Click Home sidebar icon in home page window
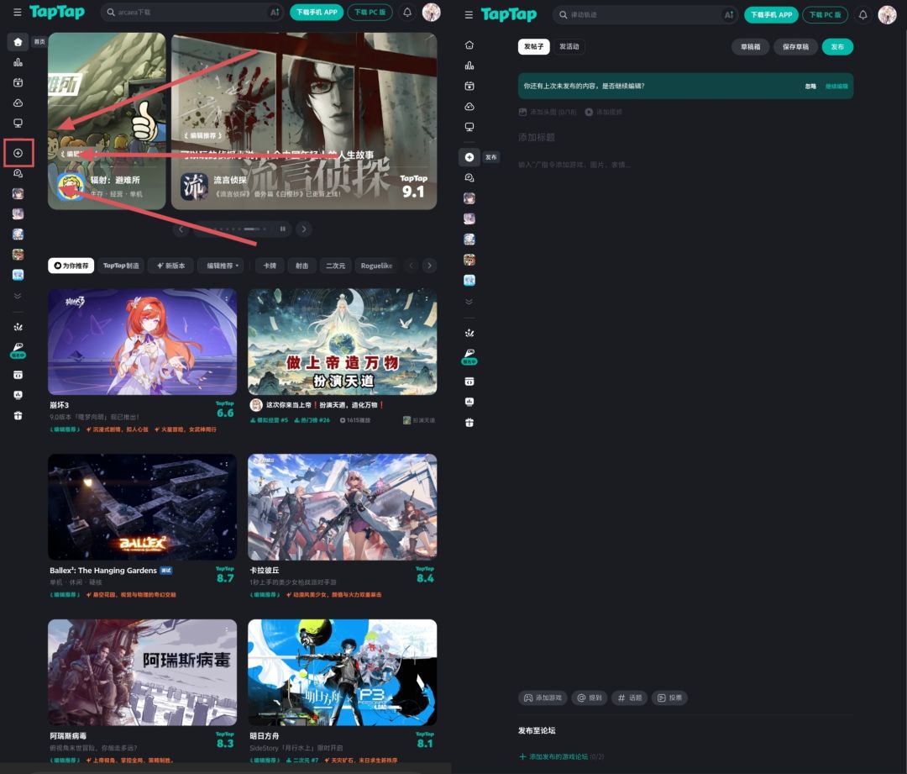 click(18, 42)
